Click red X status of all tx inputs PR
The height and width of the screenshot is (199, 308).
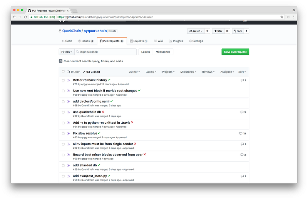[x=135, y=144]
